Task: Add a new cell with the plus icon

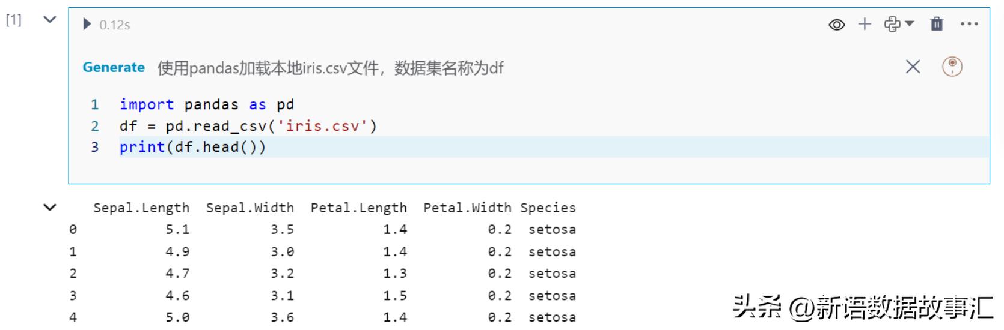Action: click(x=865, y=24)
